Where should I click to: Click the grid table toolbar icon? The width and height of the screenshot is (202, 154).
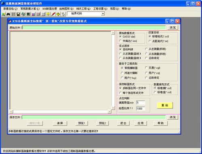point(13,14)
